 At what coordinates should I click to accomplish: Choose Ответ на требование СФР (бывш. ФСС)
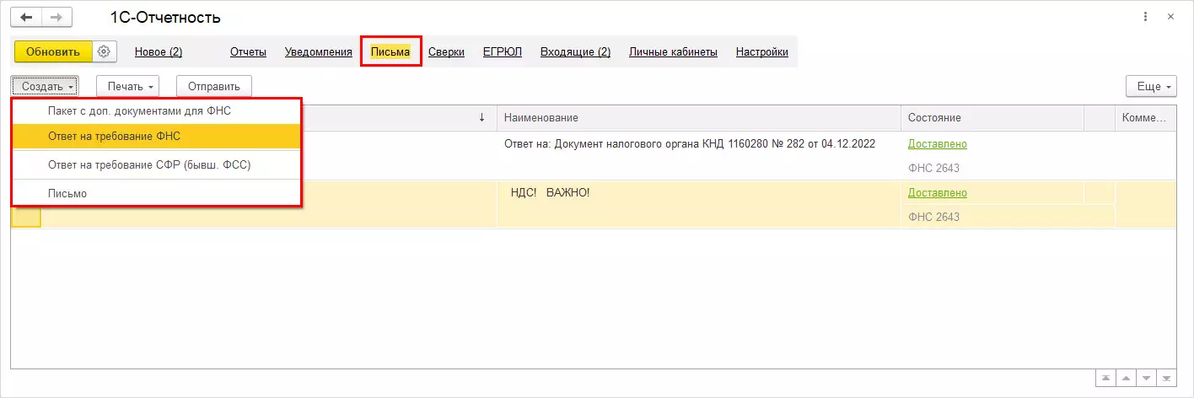[157, 165]
